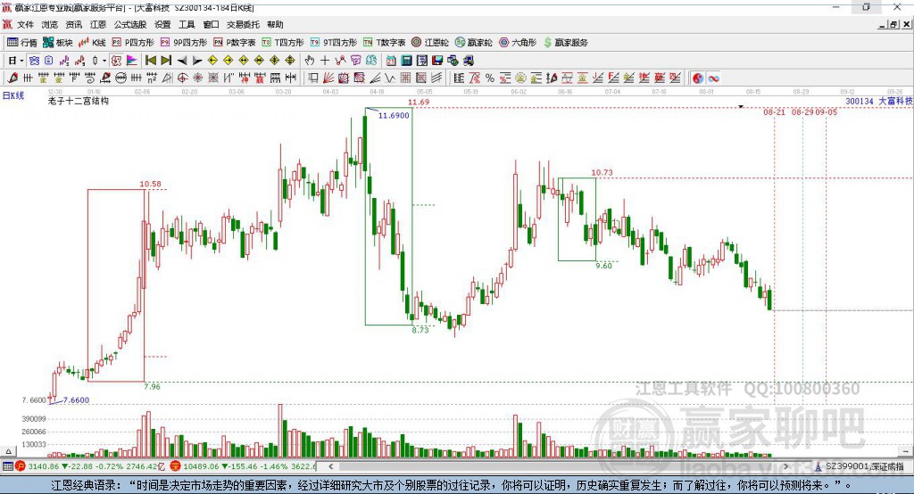
Task: Jump to first bar with green skip-back icon
Action: [x=151, y=61]
